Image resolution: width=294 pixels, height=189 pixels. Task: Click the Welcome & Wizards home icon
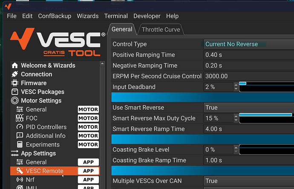[15, 66]
